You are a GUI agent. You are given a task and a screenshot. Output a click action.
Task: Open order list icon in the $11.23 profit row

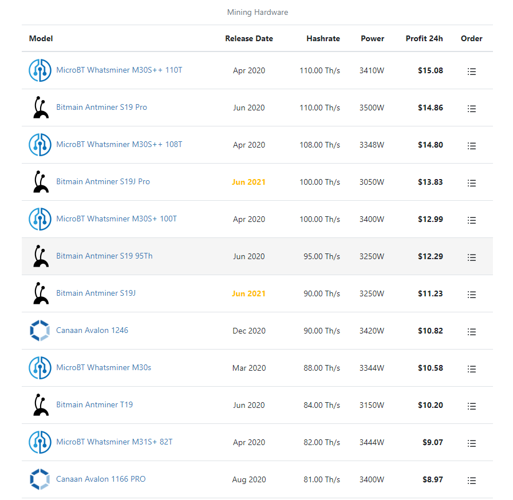click(471, 295)
